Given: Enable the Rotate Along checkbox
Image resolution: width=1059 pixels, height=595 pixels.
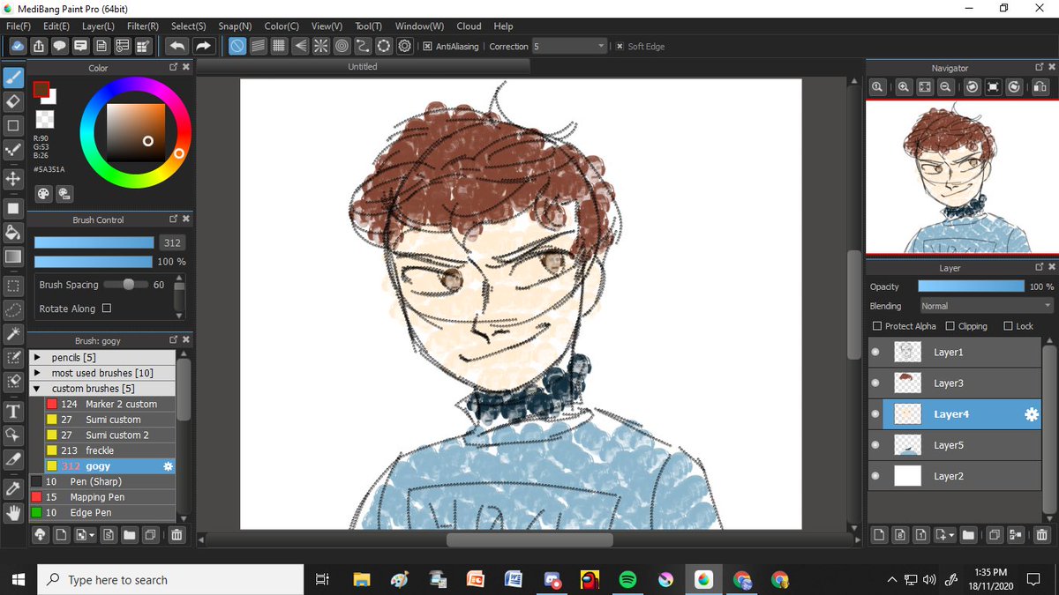Looking at the screenshot, I should (x=107, y=309).
